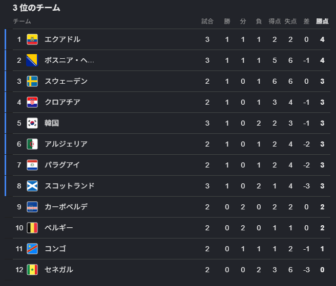Click the 勝点 column header
Image resolution: width=336 pixels, height=286 pixels.
pos(322,21)
